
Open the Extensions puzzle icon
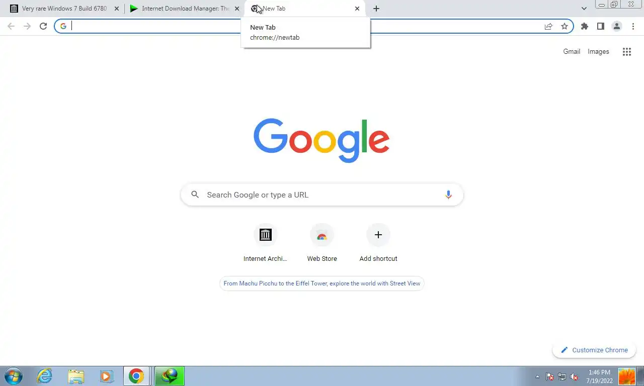pyautogui.click(x=584, y=26)
